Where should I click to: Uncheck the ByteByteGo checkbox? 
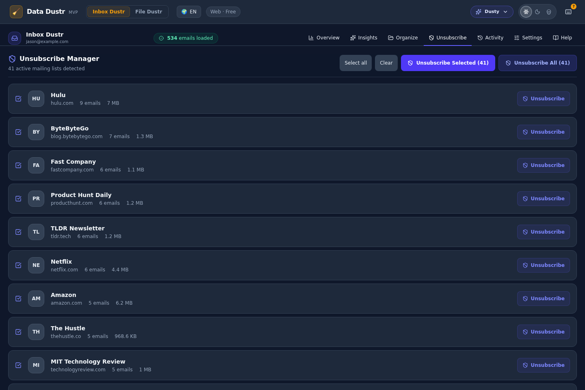(18, 132)
